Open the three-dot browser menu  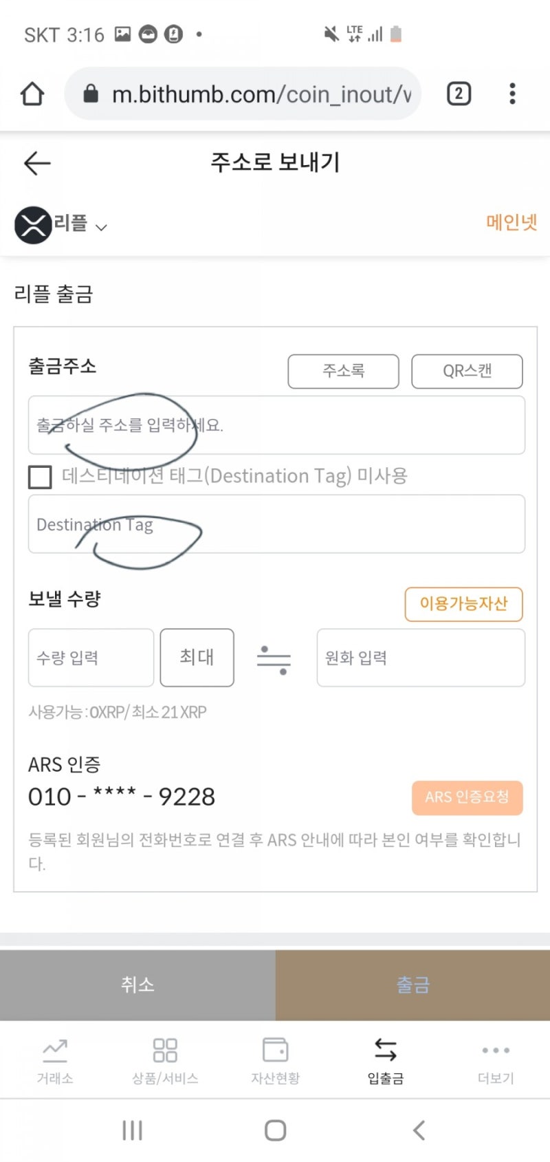click(512, 94)
